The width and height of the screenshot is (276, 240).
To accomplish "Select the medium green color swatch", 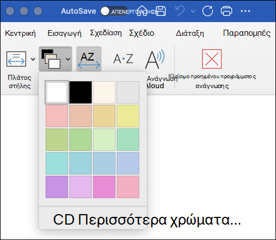I will tap(81, 140).
